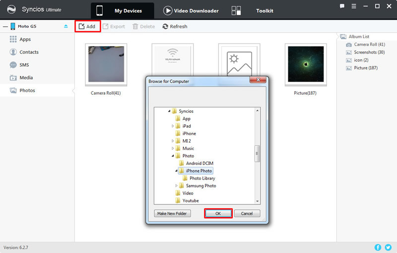The height and width of the screenshot is (253, 397).
Task: Expand the Music folder
Action: (173, 148)
